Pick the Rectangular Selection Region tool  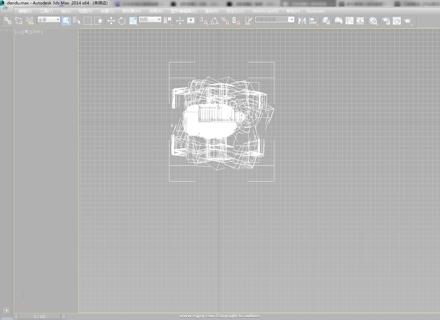tap(88, 21)
